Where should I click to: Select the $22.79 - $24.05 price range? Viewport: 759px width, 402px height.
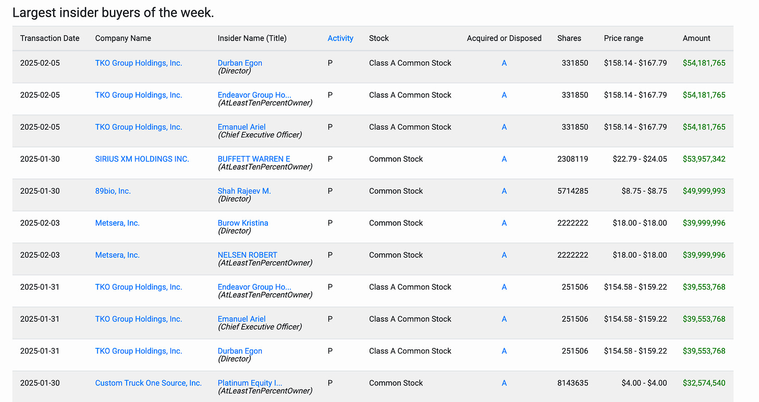tap(640, 159)
